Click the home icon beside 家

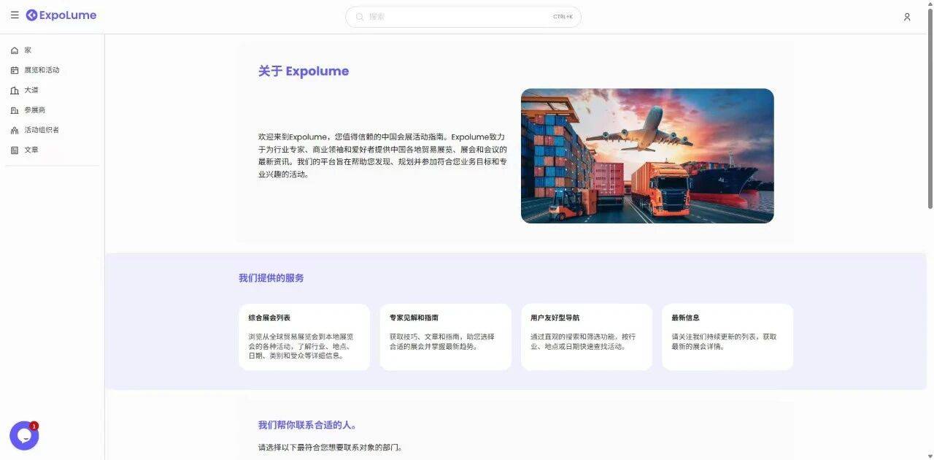pyautogui.click(x=15, y=50)
